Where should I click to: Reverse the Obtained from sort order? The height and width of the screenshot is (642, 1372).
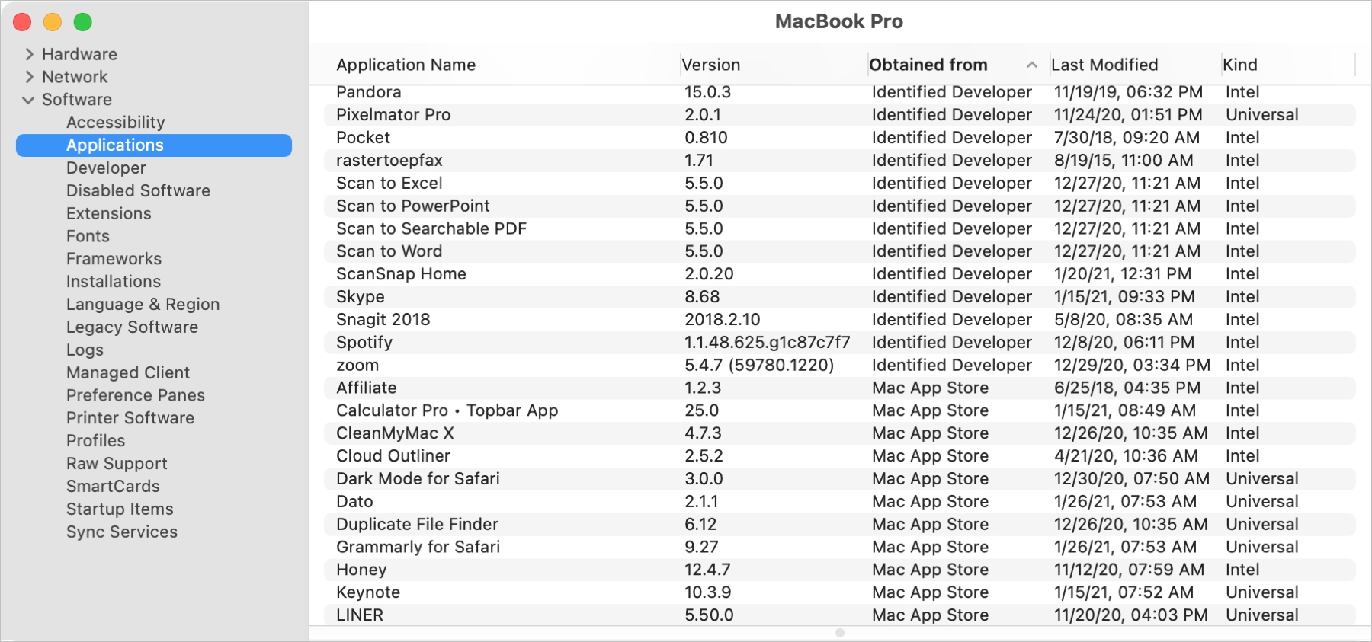coord(928,65)
